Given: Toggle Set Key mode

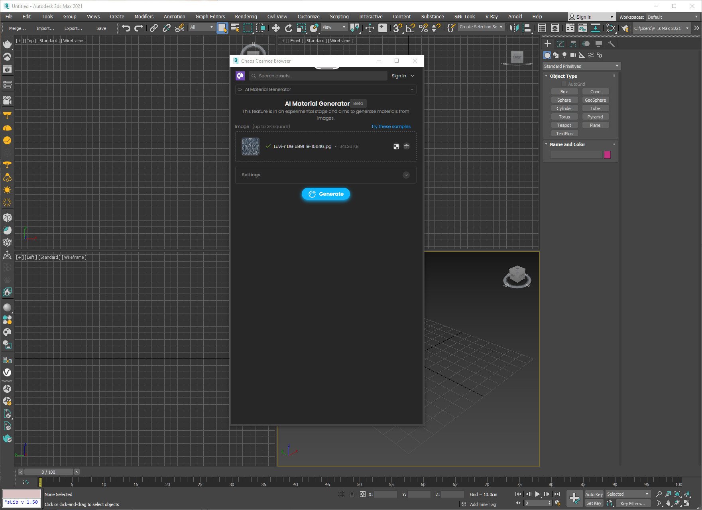Looking at the screenshot, I should tap(594, 503).
